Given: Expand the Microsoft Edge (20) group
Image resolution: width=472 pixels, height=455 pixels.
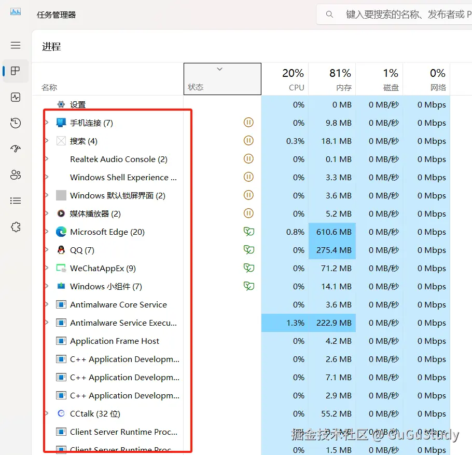Looking at the screenshot, I should click(47, 232).
